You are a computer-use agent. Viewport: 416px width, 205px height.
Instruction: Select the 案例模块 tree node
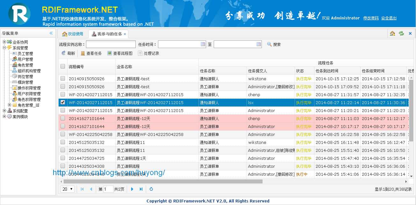click(20, 117)
